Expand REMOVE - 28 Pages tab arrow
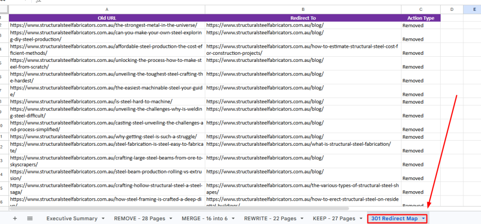 point(171,218)
